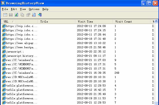Open the Help menu
This screenshot has width=159, height=105.
[45, 9]
